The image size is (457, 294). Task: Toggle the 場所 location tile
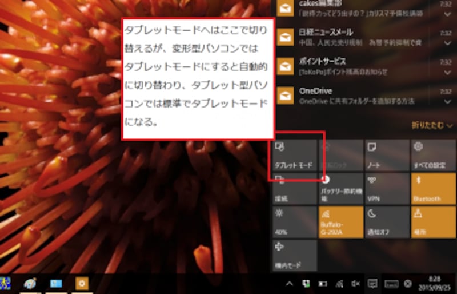coord(434,222)
